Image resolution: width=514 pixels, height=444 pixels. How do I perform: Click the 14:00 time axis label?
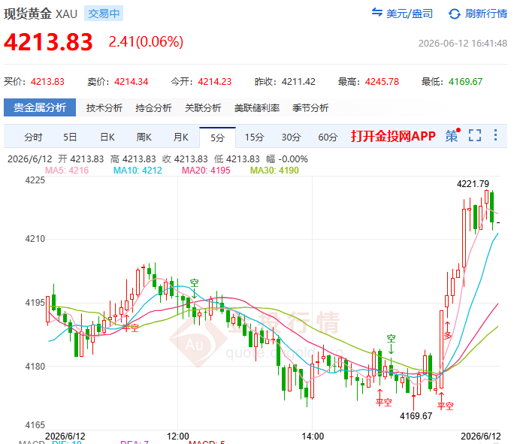[x=313, y=436]
